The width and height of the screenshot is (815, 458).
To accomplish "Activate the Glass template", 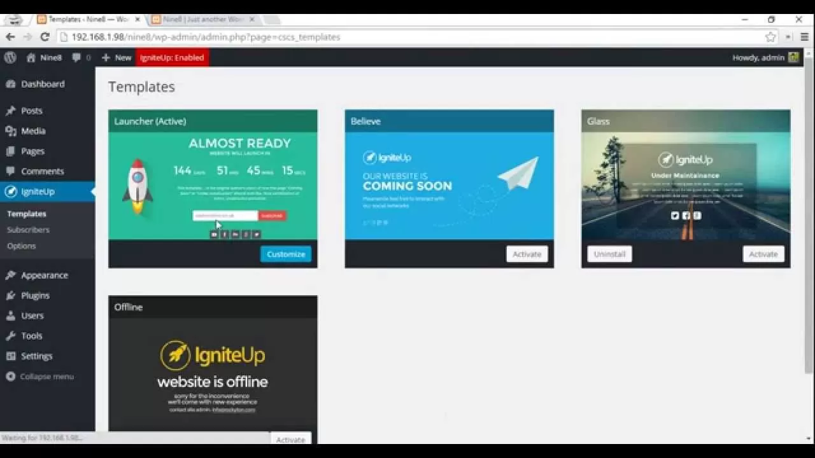I will point(763,254).
